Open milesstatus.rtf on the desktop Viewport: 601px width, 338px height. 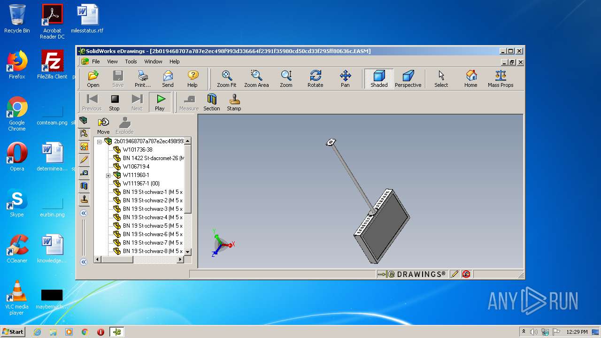(87, 19)
